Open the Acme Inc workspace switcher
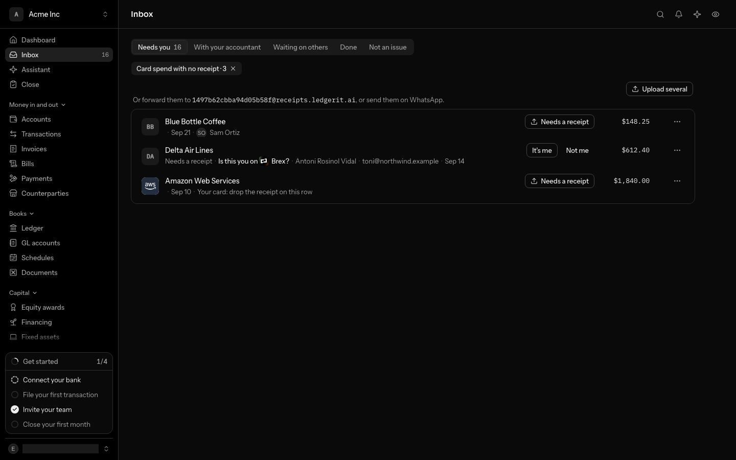This screenshot has width=736, height=460. coord(59,14)
